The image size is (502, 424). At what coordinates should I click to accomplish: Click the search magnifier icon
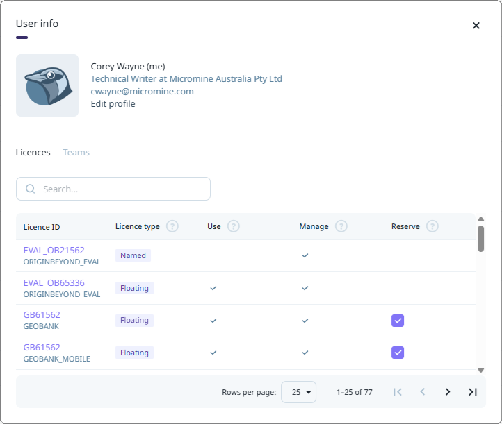pos(31,189)
